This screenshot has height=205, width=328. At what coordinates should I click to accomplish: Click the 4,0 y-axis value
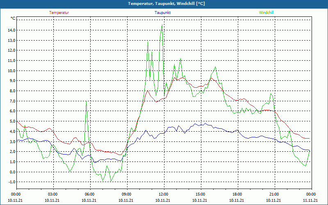pos(12,131)
